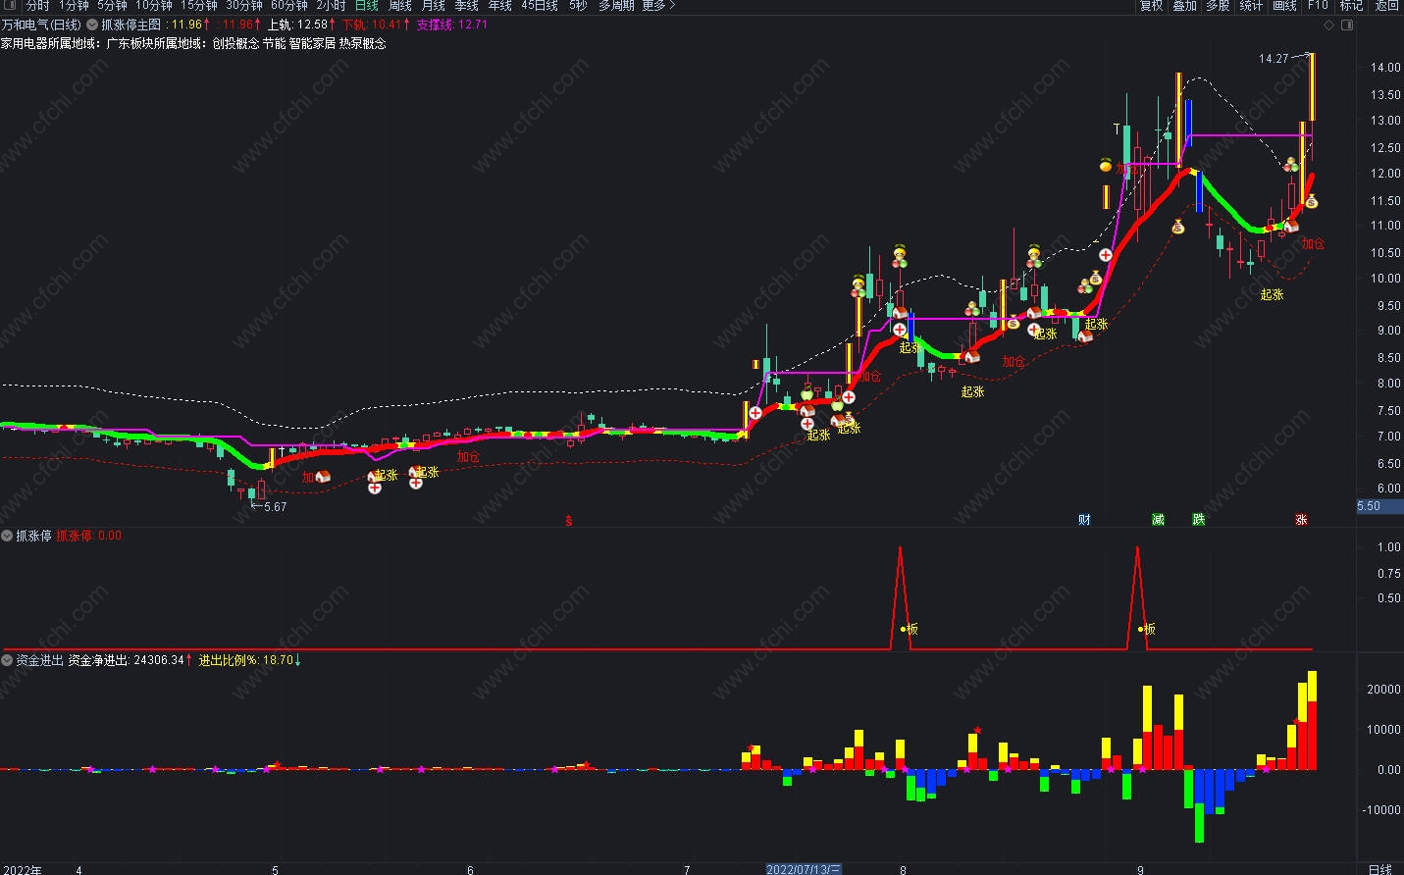Expand the 抓涨停 sub-indicator dropdown arrow
This screenshot has height=875, width=1404.
pos(7,536)
